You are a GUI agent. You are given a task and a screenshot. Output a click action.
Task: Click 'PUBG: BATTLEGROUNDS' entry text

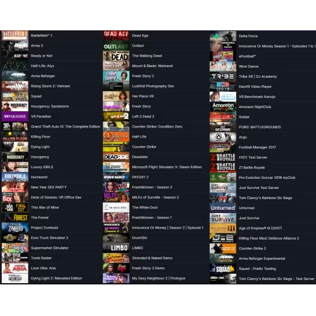(x=260, y=127)
